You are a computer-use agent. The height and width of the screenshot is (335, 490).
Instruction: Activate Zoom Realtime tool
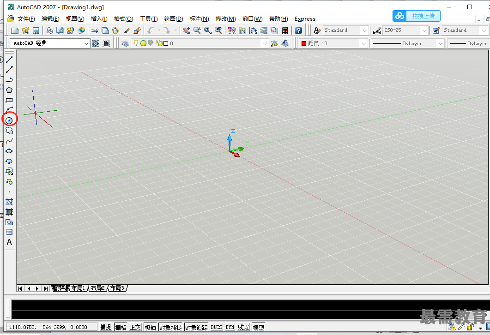(x=197, y=30)
